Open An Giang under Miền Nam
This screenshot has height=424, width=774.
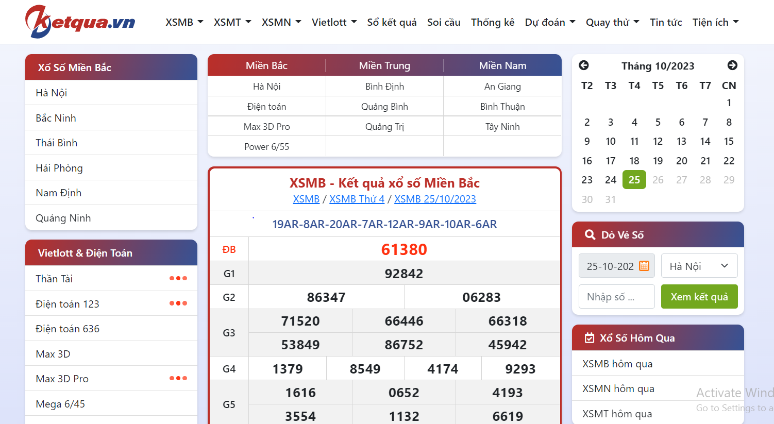point(502,87)
